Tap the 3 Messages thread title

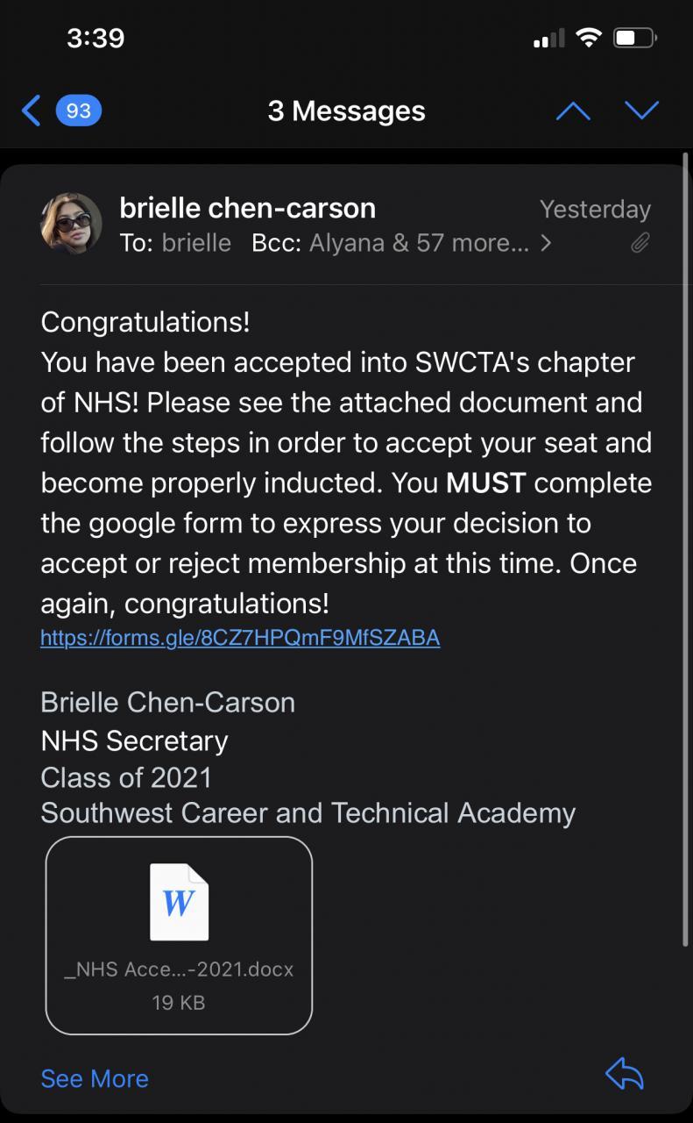(346, 111)
